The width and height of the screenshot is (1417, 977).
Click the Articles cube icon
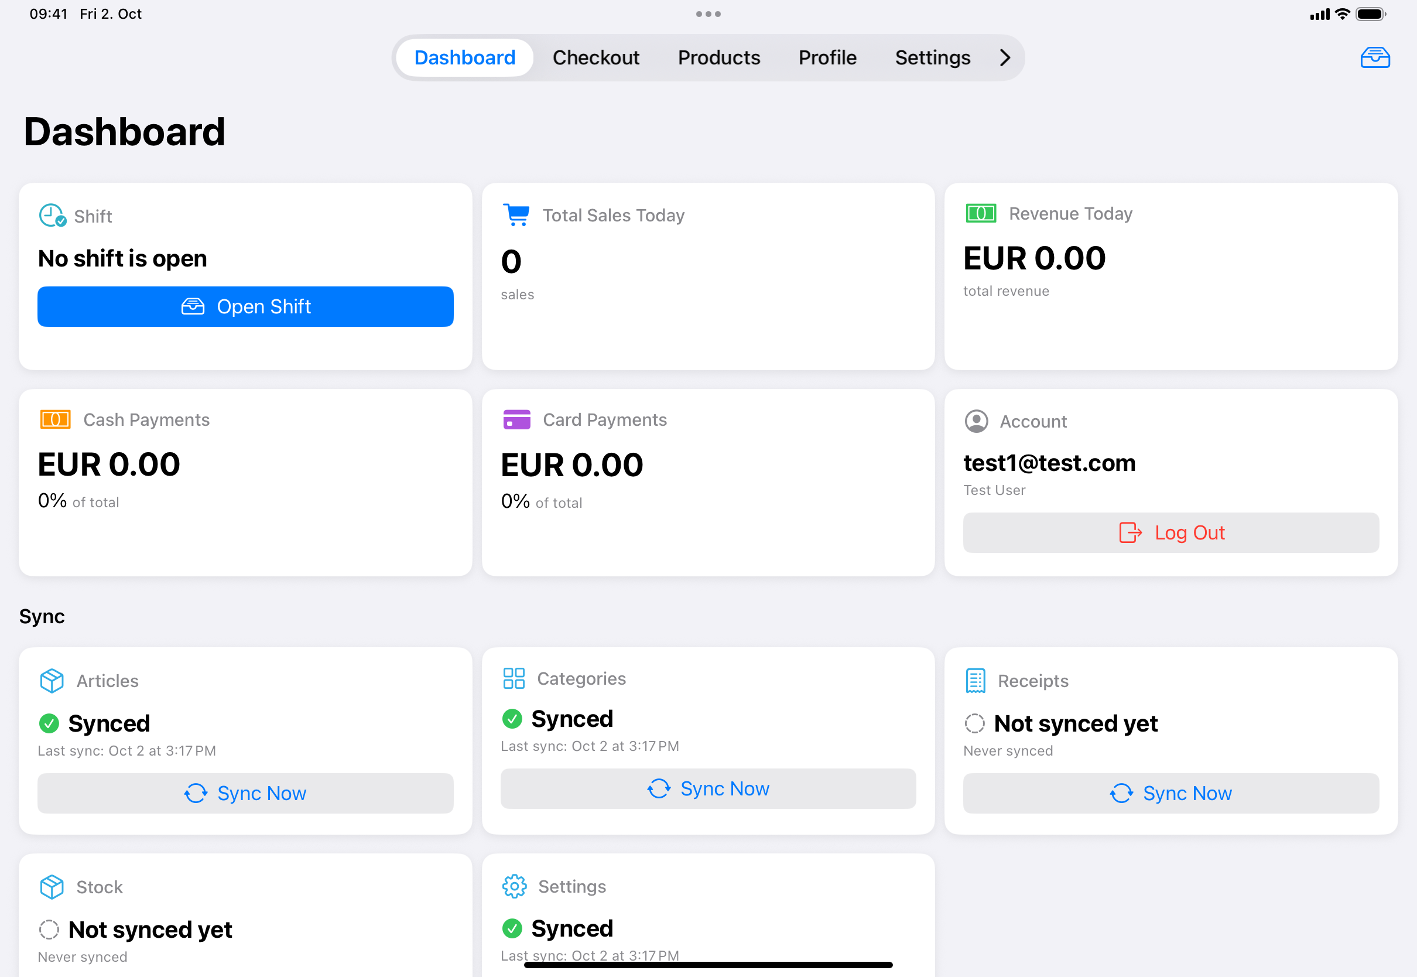pyautogui.click(x=52, y=681)
